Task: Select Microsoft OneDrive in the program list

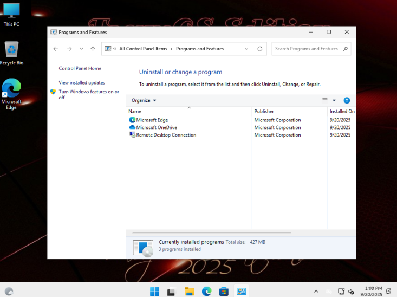Action: pyautogui.click(x=157, y=127)
